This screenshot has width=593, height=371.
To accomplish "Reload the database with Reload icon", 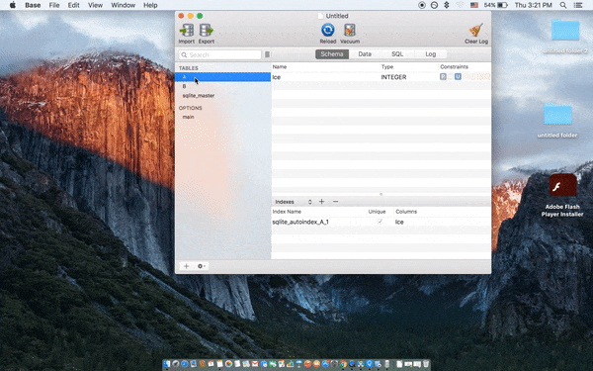I will click(x=327, y=30).
